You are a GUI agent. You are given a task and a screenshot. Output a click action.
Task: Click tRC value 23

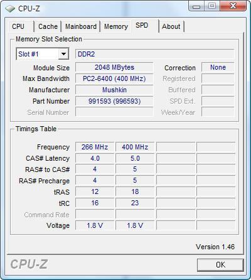coord(135,203)
